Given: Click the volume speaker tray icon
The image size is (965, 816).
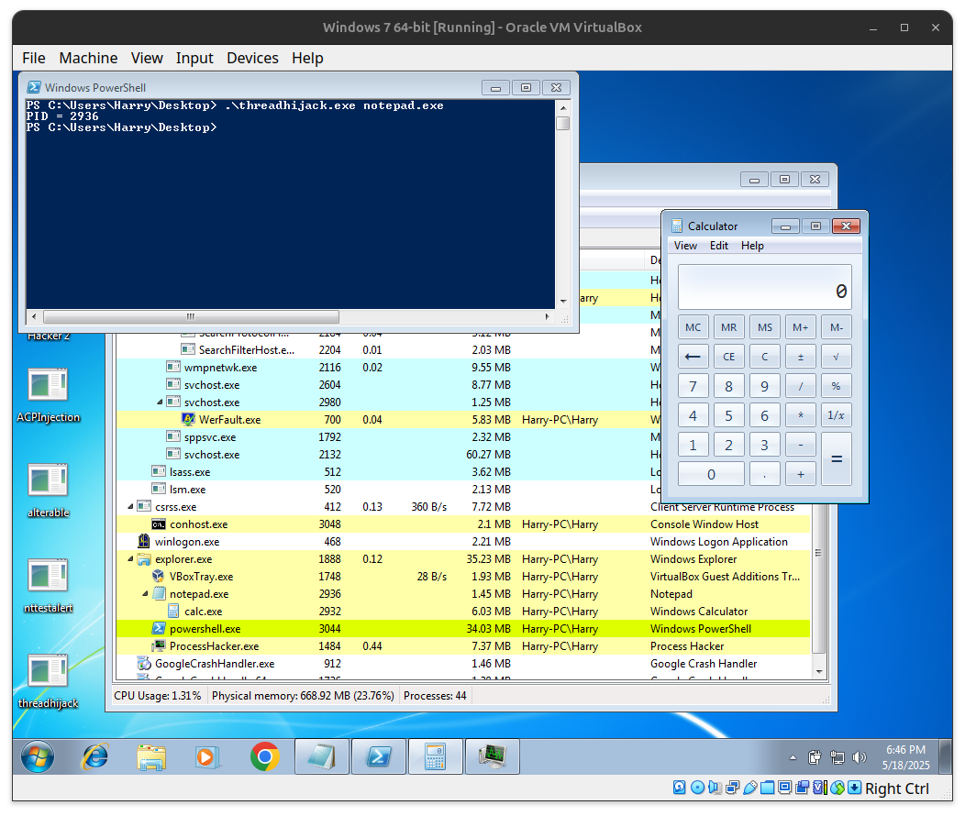Looking at the screenshot, I should [x=860, y=757].
